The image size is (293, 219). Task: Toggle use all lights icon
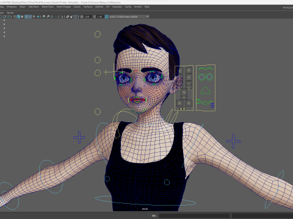[34, 16]
